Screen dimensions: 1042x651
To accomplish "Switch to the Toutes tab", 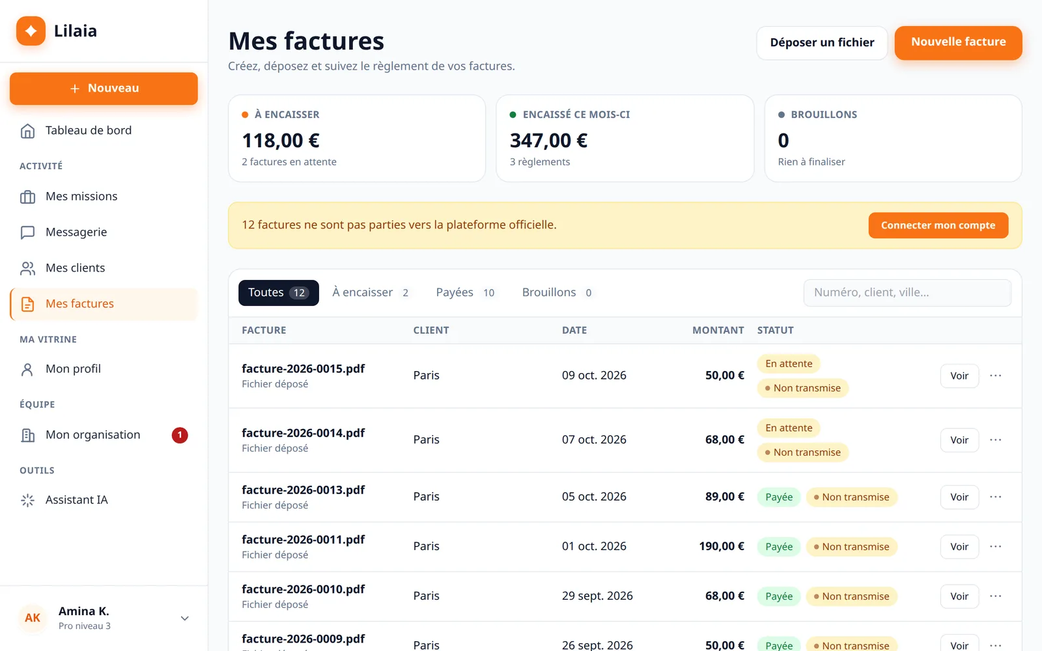I will coord(279,293).
